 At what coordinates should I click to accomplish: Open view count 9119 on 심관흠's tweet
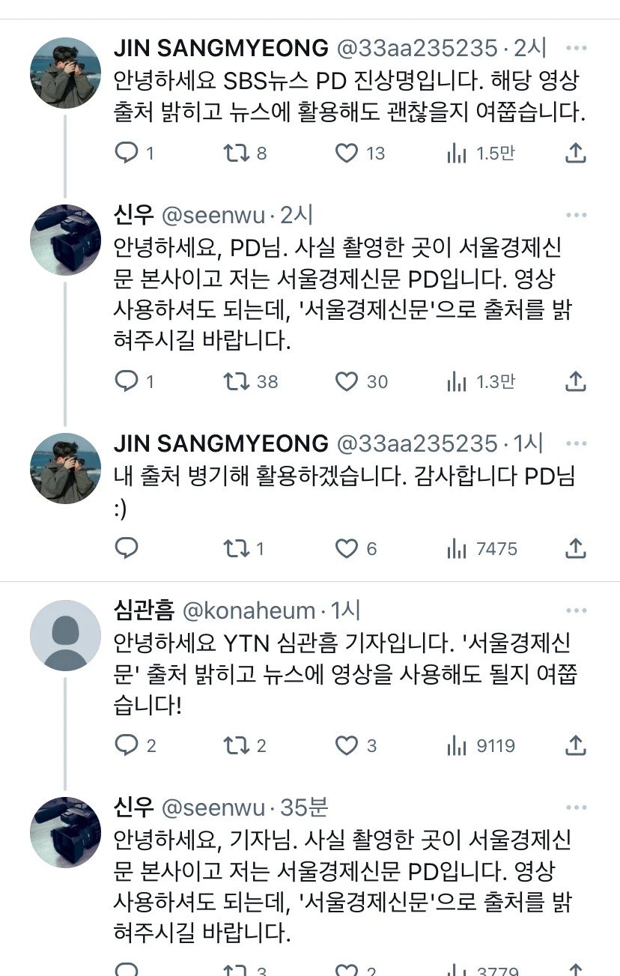pos(480,745)
